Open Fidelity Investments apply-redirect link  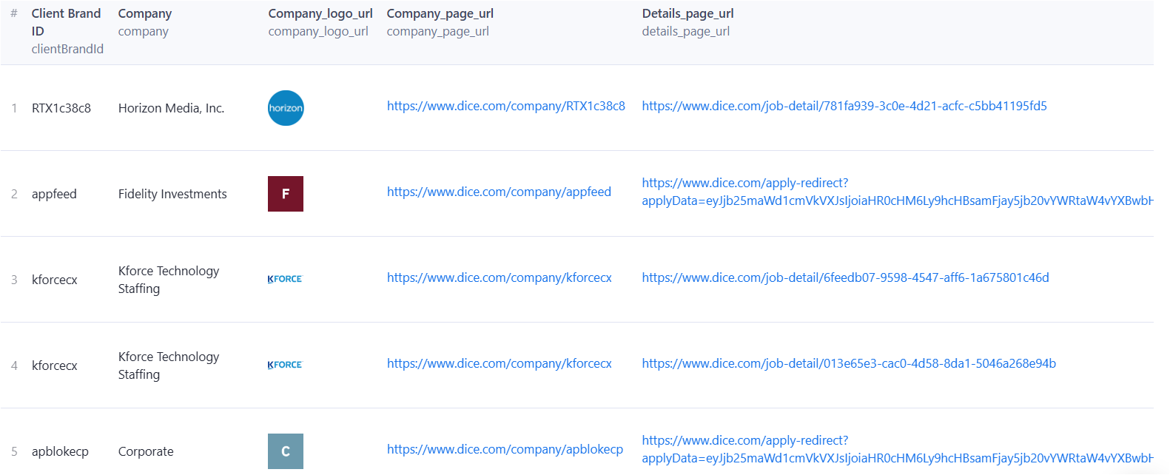click(x=898, y=192)
